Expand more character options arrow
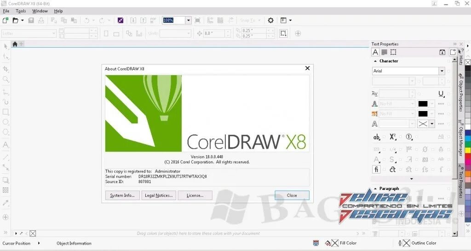 click(x=412, y=179)
